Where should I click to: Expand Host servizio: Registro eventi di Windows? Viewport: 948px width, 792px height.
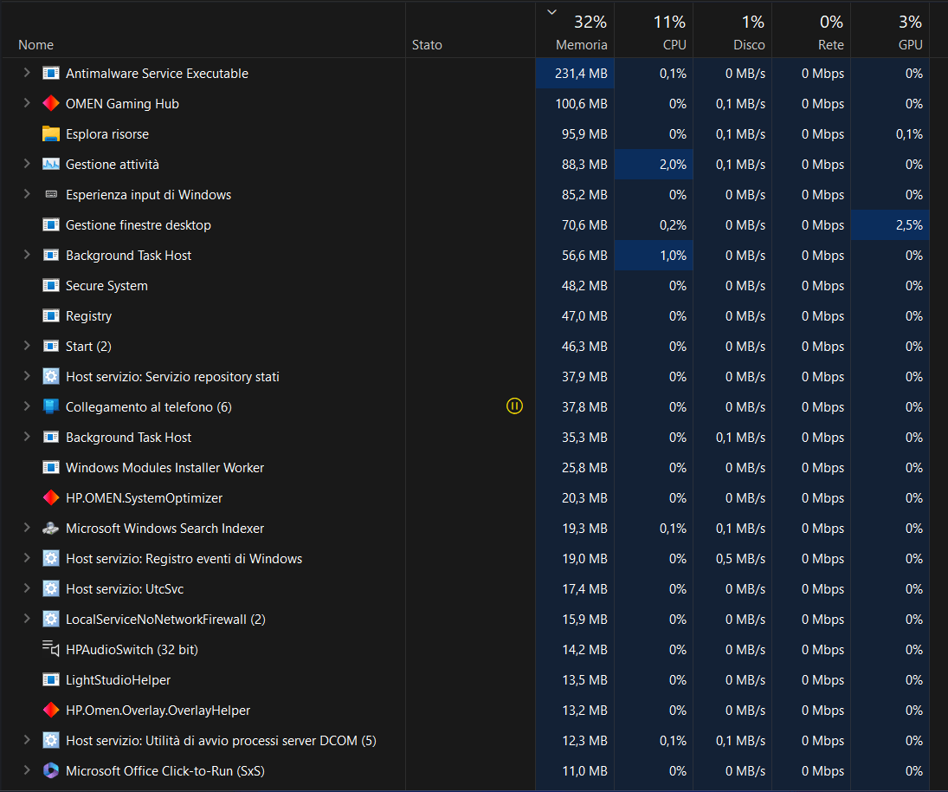point(27,558)
